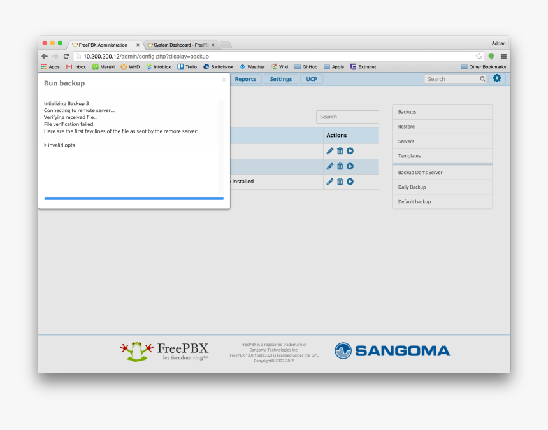Click the edit pencil in the first backup row

tap(330, 151)
